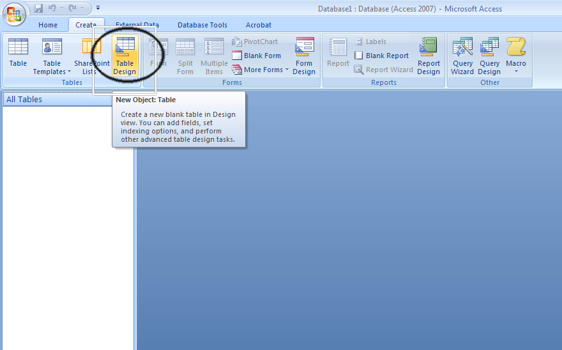562x350 pixels.
Task: Open the undo history dropdown arrow
Action: (x=61, y=8)
